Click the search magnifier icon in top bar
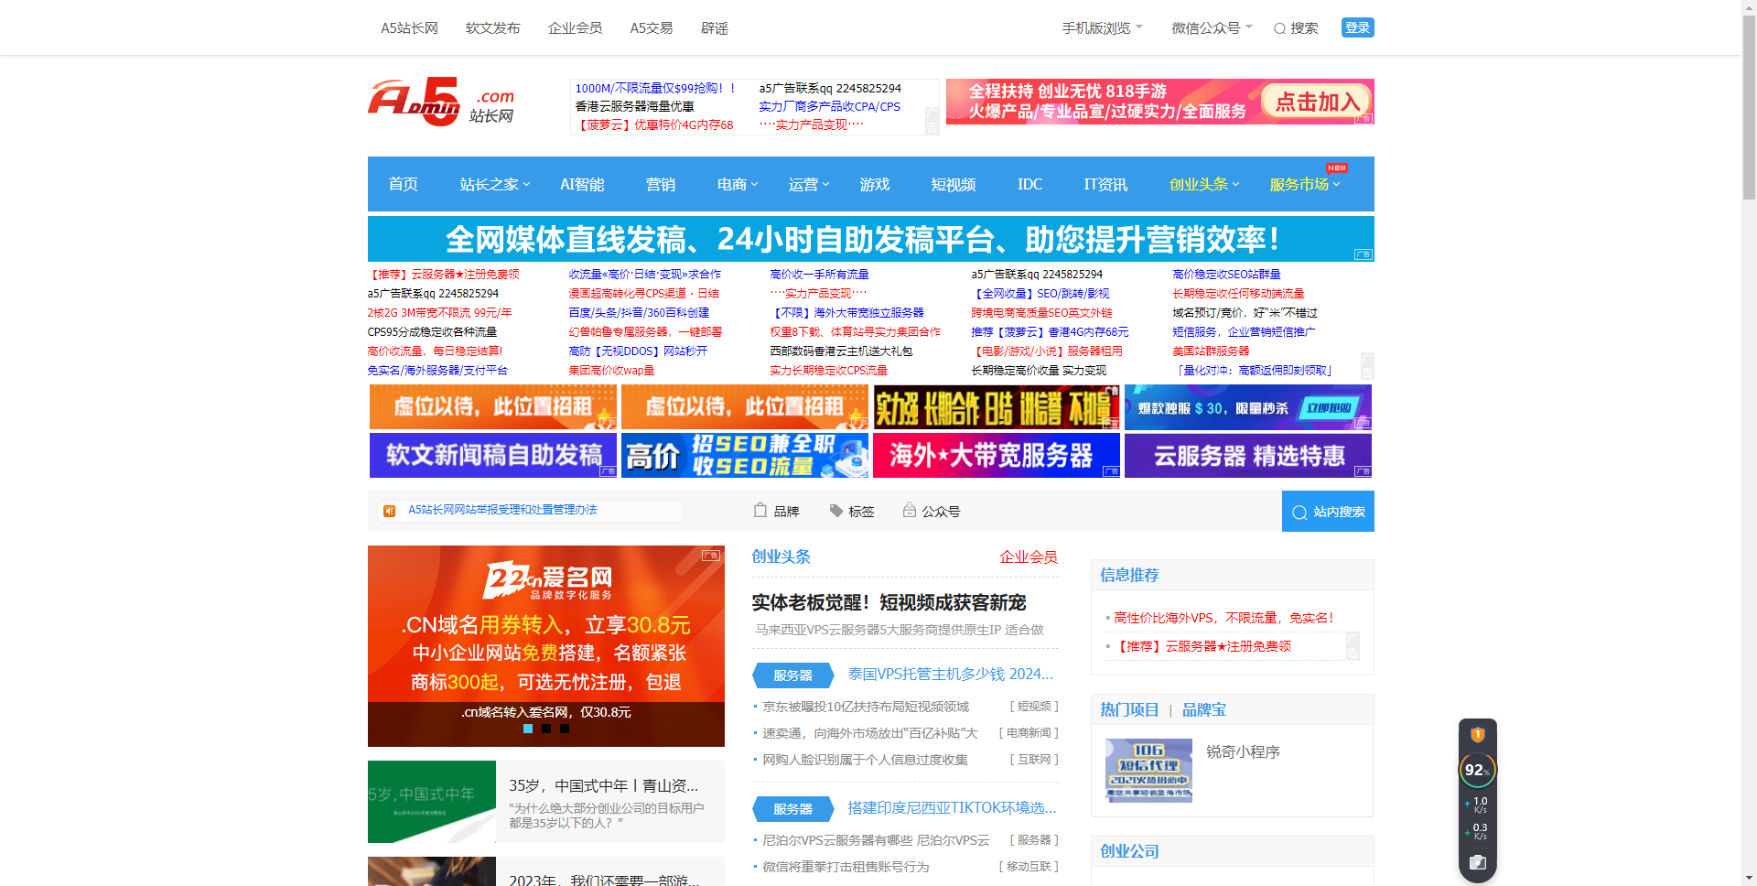Screen dimensions: 1757x886 coord(1279,28)
